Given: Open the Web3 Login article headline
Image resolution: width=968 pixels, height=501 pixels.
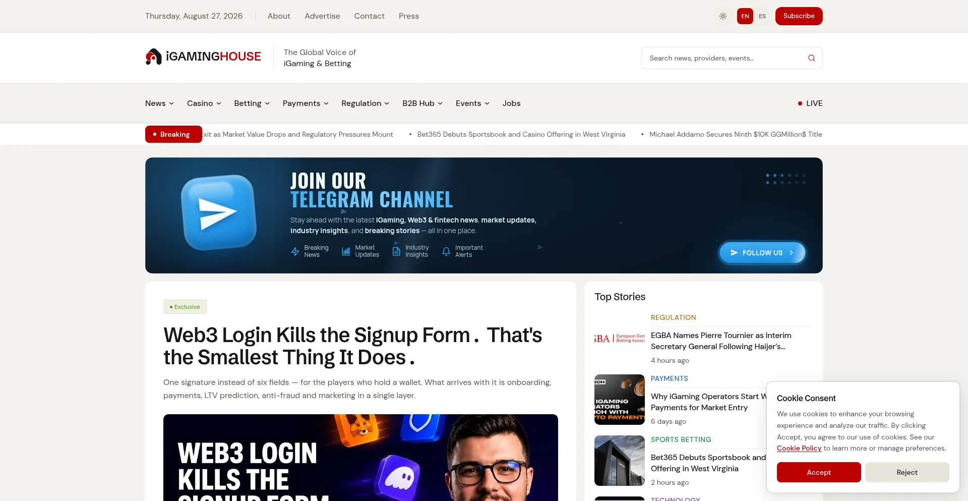Looking at the screenshot, I should [353, 346].
